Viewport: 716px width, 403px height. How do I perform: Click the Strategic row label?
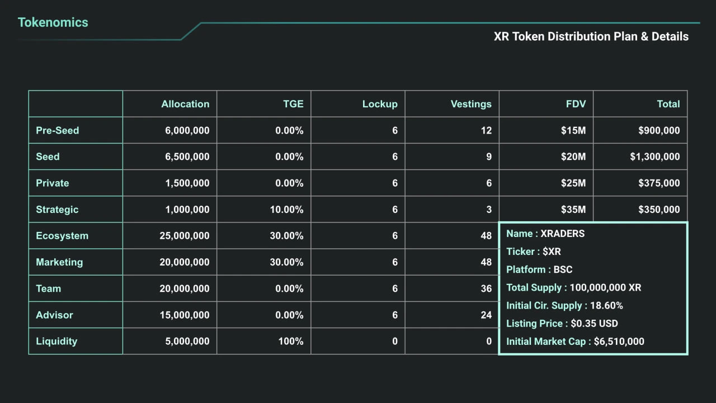57,210
